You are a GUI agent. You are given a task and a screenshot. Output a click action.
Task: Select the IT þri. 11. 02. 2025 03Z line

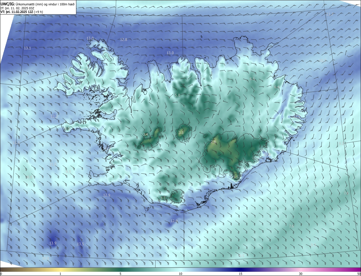point(17,8)
